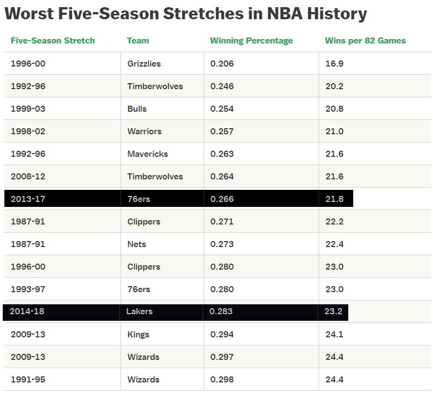Click the 2014-18 stretch cell

point(27,311)
